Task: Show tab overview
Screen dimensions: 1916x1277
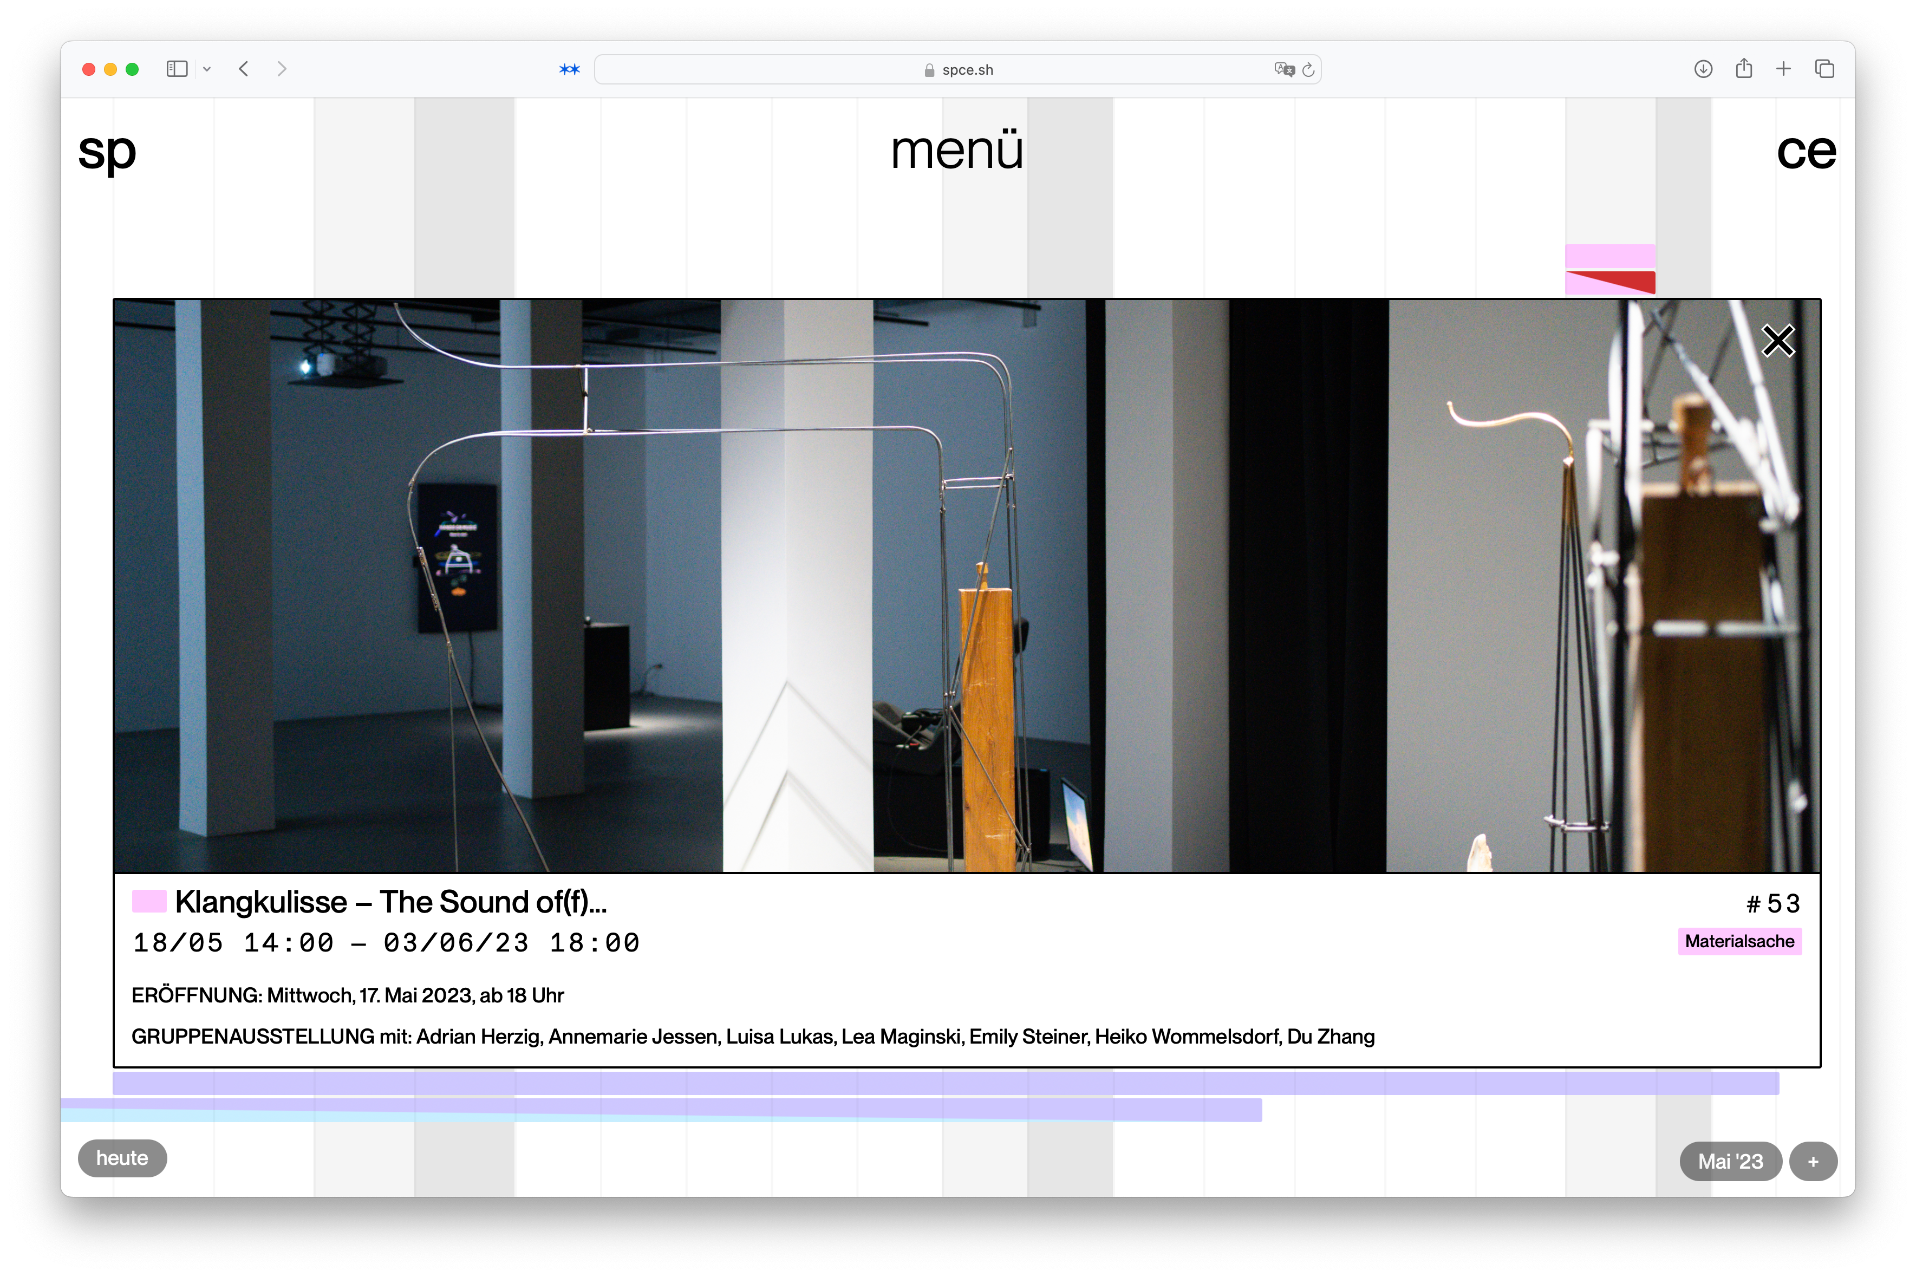Action: click(1824, 69)
